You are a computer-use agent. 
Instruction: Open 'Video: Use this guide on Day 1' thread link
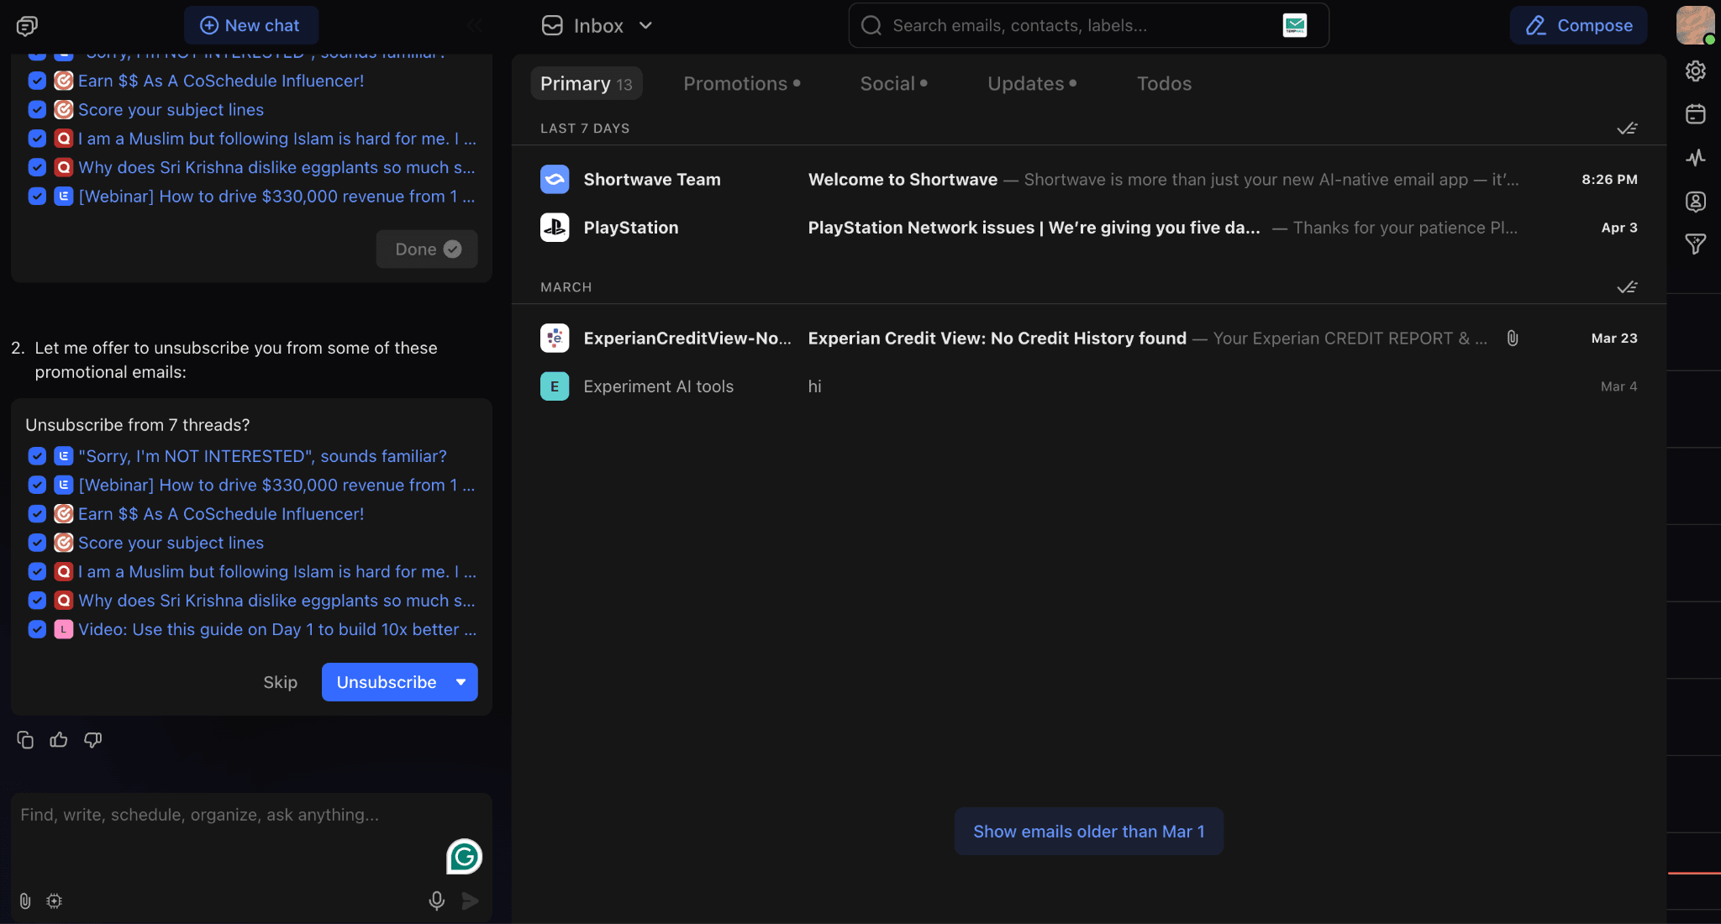pyautogui.click(x=277, y=629)
